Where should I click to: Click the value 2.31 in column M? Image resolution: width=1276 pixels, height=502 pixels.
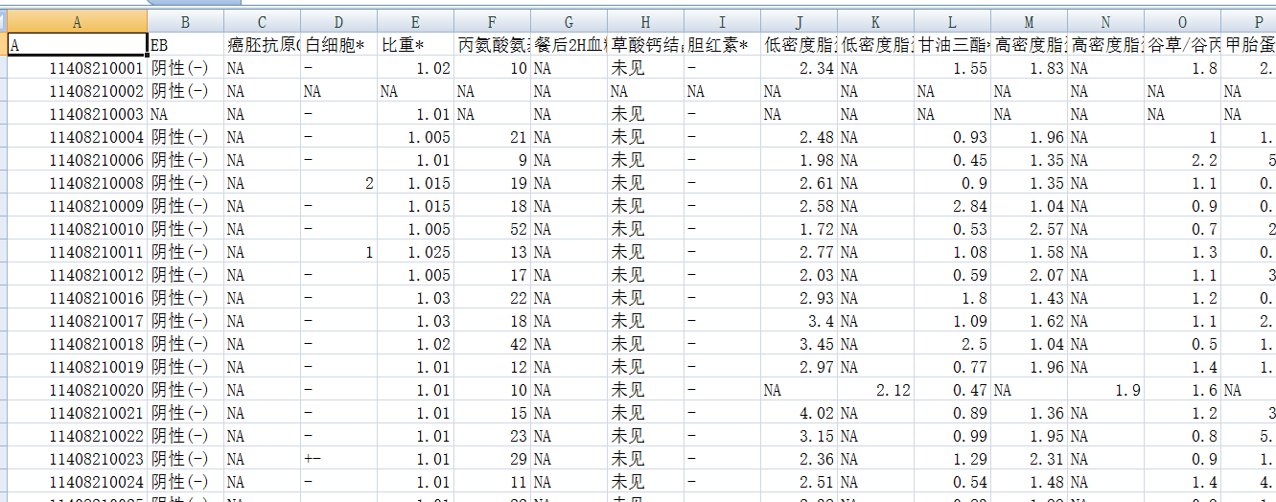coord(1029,459)
